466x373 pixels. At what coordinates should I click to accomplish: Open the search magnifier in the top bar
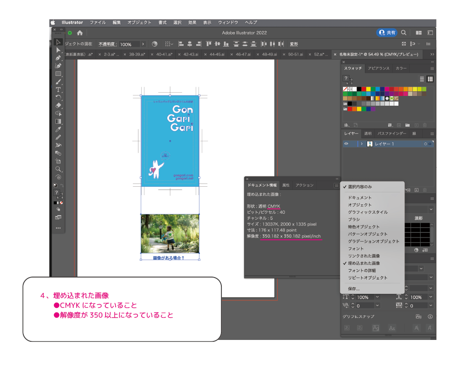coord(404,33)
